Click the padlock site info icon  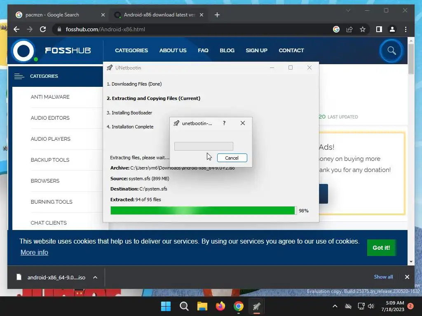pos(59,29)
